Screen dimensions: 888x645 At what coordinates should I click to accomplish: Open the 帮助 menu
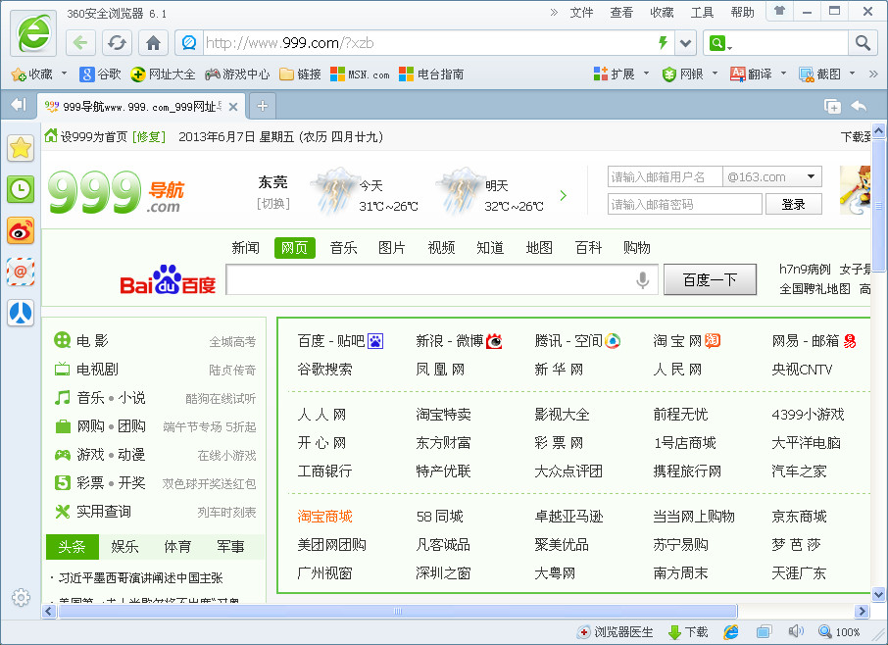(x=742, y=13)
